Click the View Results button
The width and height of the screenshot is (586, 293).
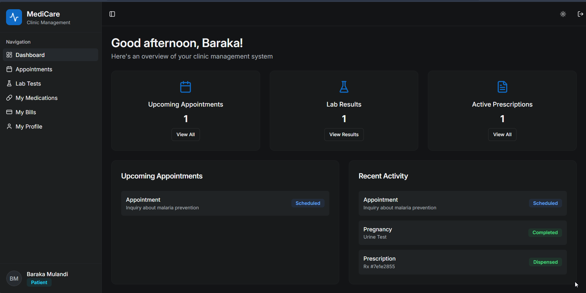pos(344,135)
